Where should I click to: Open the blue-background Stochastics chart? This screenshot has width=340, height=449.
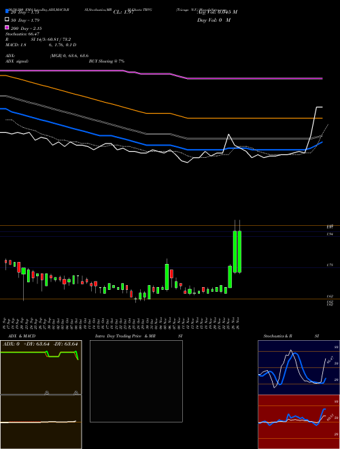299,367
